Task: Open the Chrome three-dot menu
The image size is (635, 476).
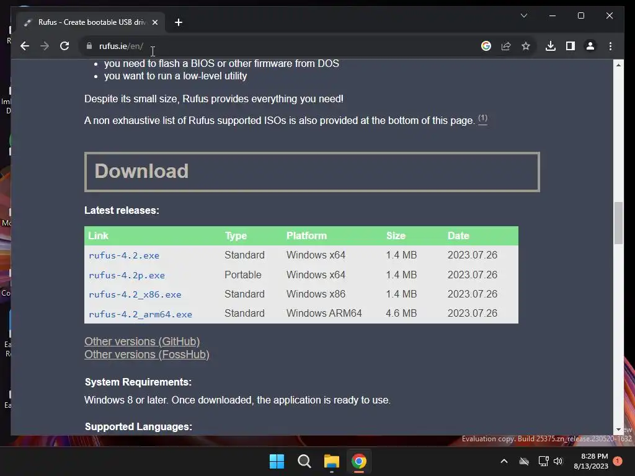Action: click(x=610, y=46)
